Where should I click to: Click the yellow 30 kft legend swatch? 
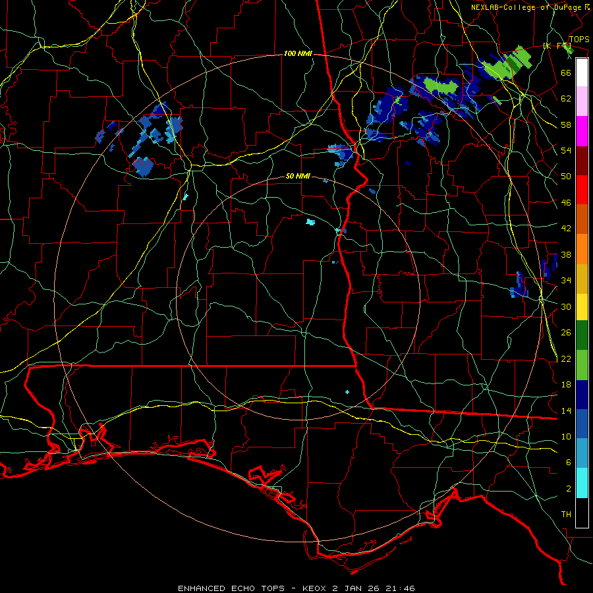582,306
